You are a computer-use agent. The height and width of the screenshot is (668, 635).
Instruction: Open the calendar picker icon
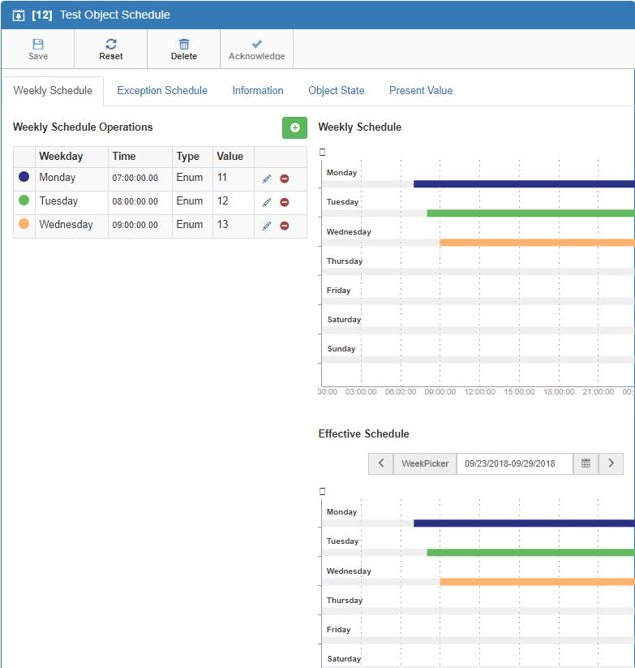coord(586,463)
